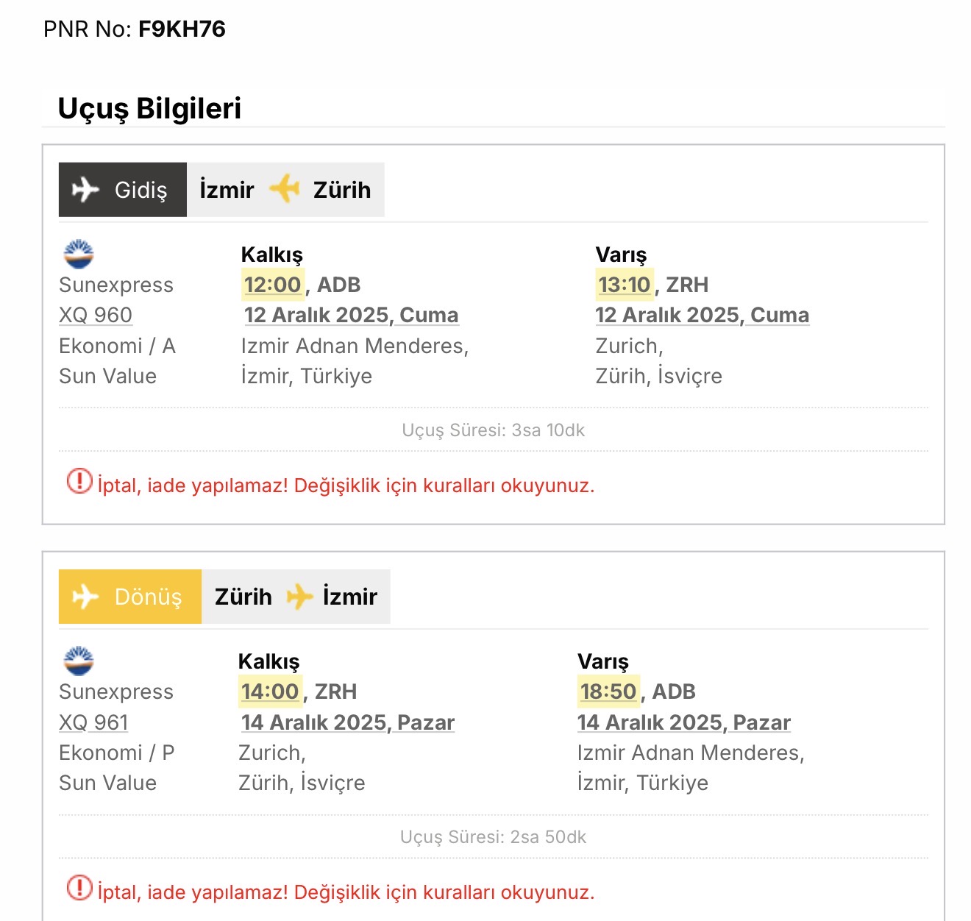Click outbound departure date 12 Aralık 2025, Cuma

coord(351,315)
